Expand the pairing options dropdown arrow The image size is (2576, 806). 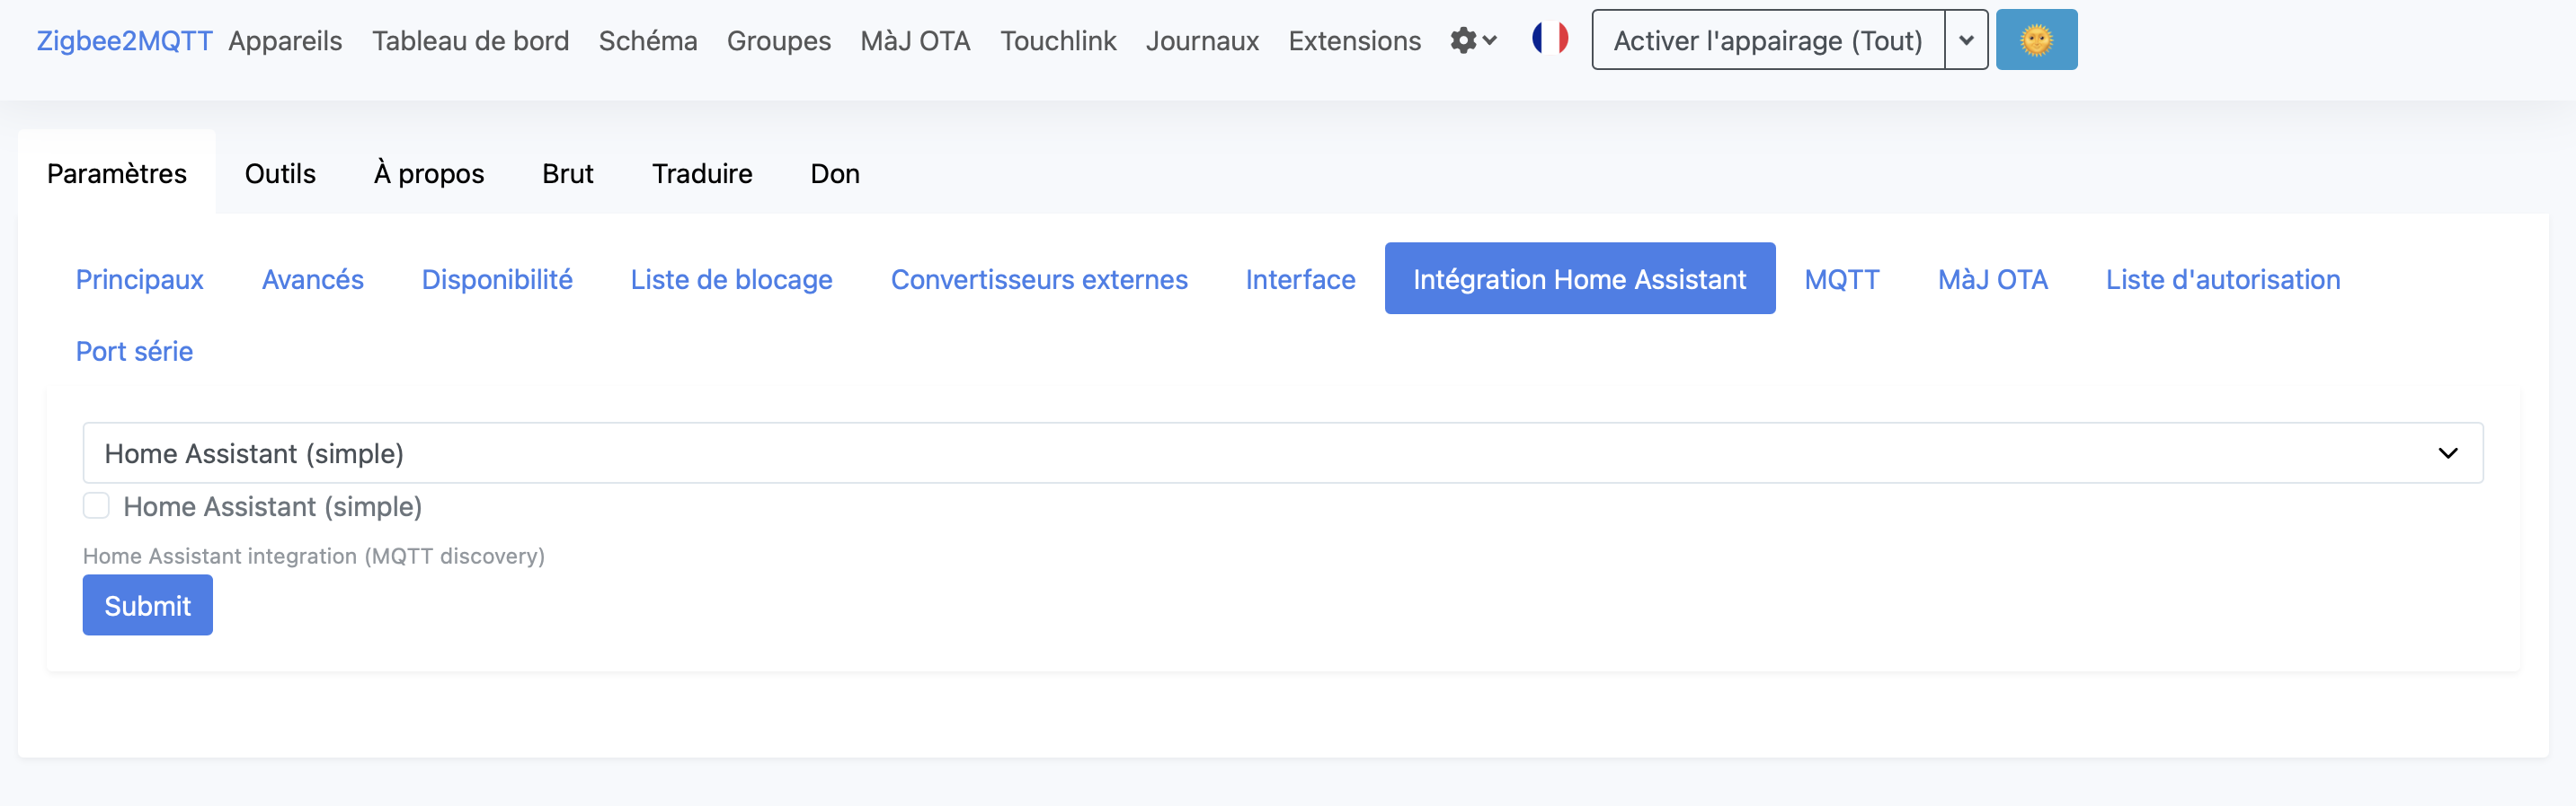click(x=1965, y=41)
